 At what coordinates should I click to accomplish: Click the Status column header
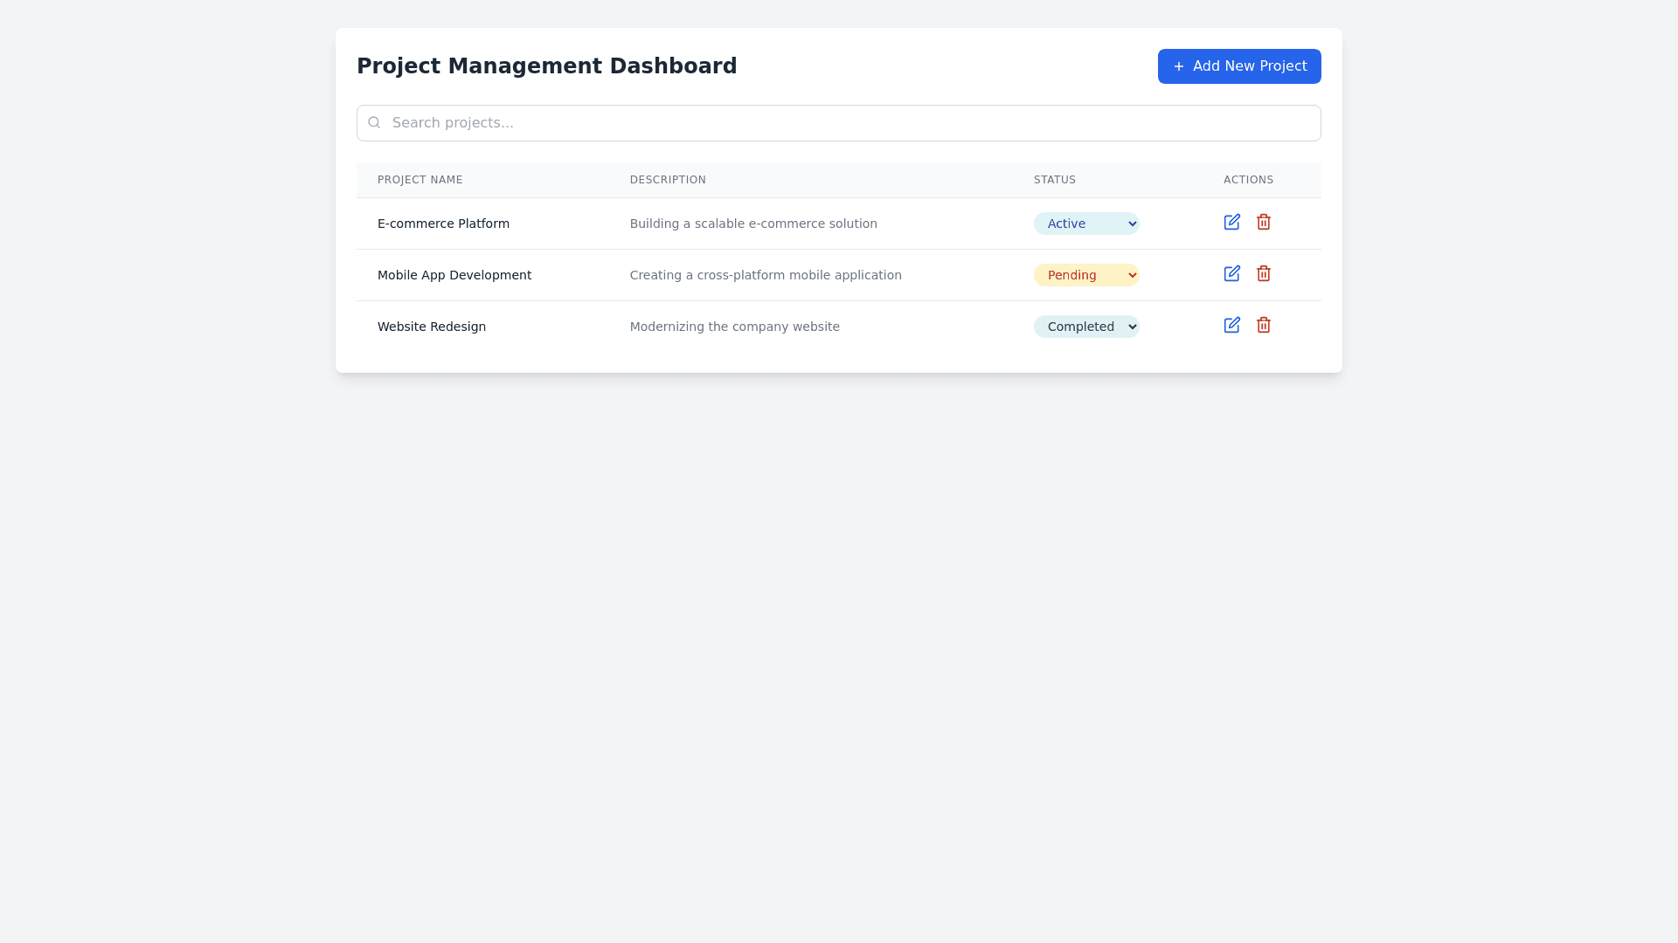(x=1054, y=180)
